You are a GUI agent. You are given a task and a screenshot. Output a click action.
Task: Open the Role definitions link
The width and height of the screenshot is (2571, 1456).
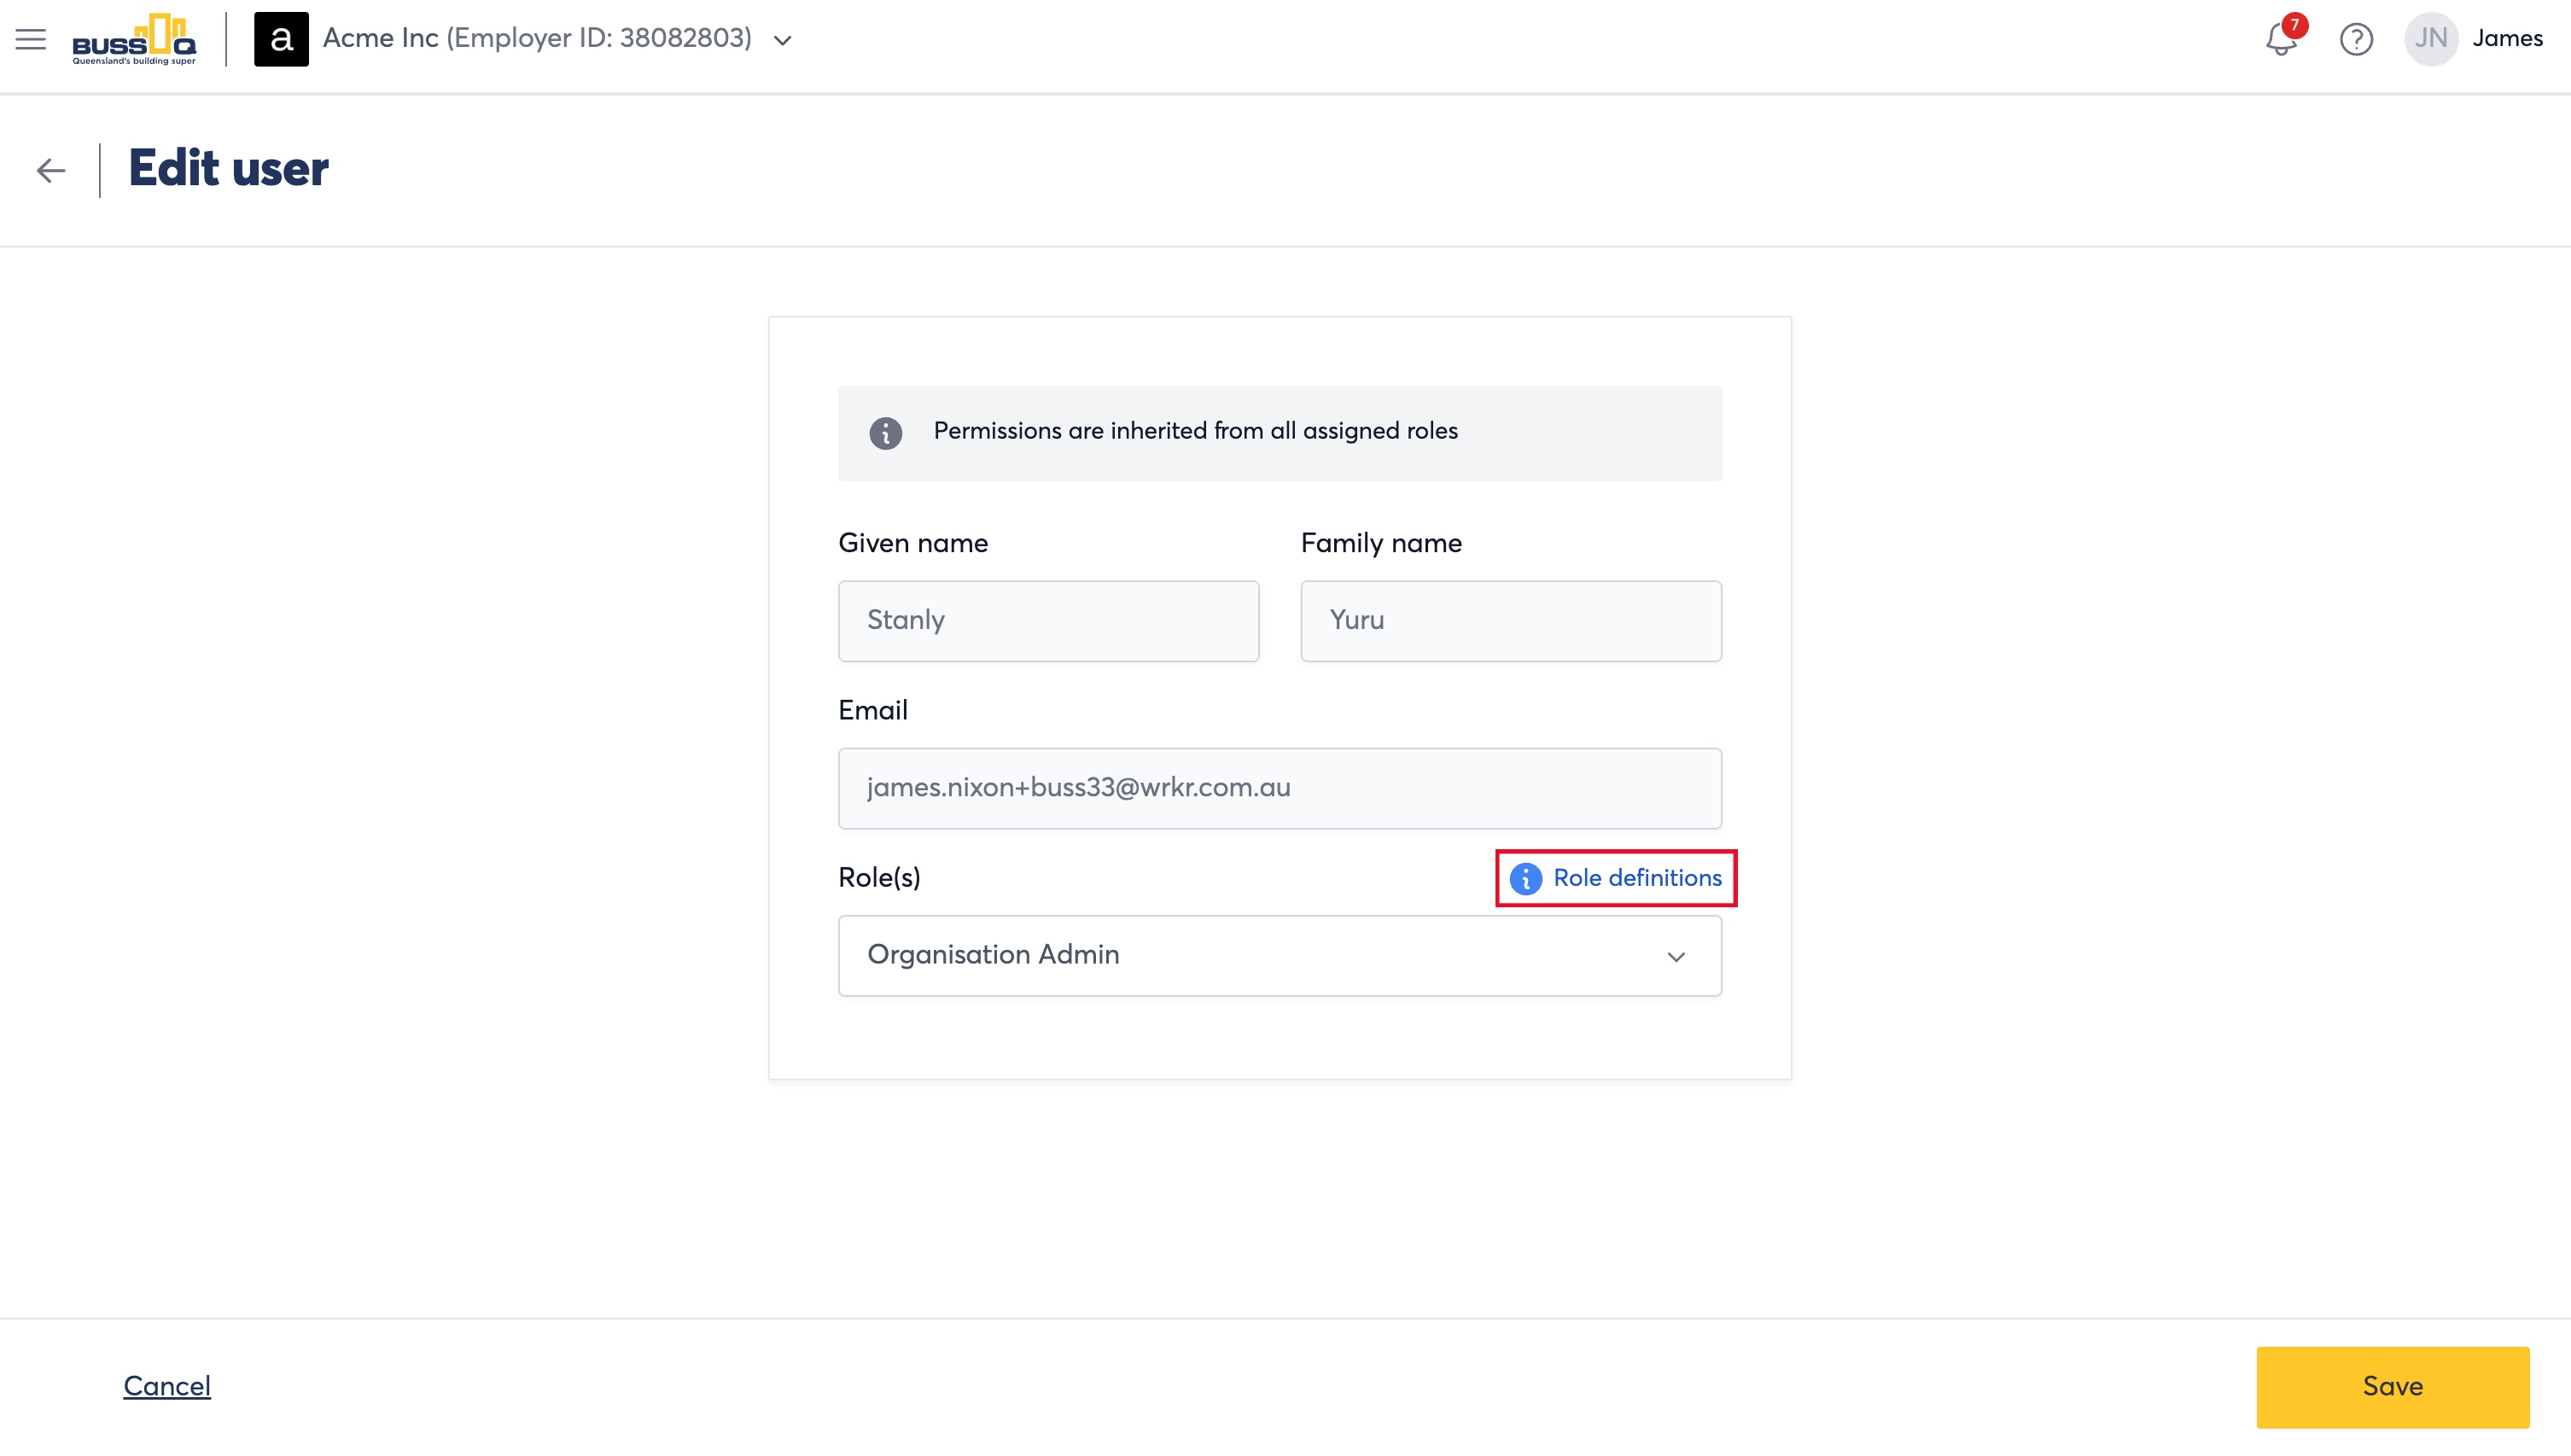(1637, 878)
